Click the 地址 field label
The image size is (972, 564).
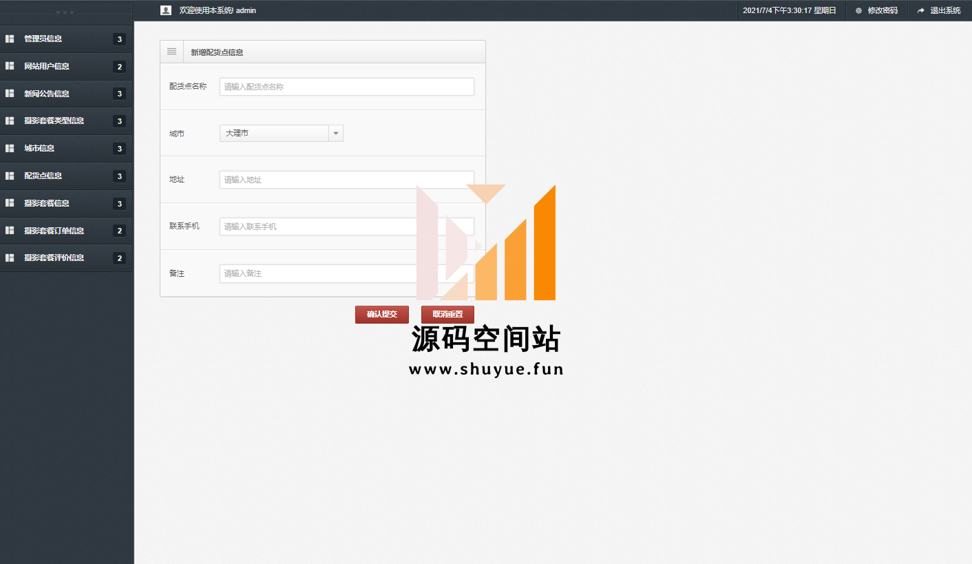pos(177,179)
